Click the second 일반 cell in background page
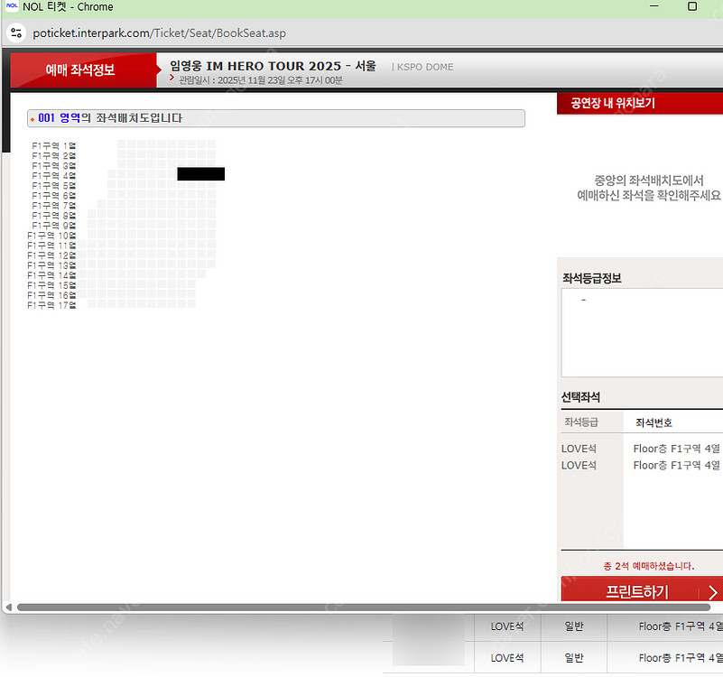This screenshot has width=723, height=677. [x=573, y=658]
